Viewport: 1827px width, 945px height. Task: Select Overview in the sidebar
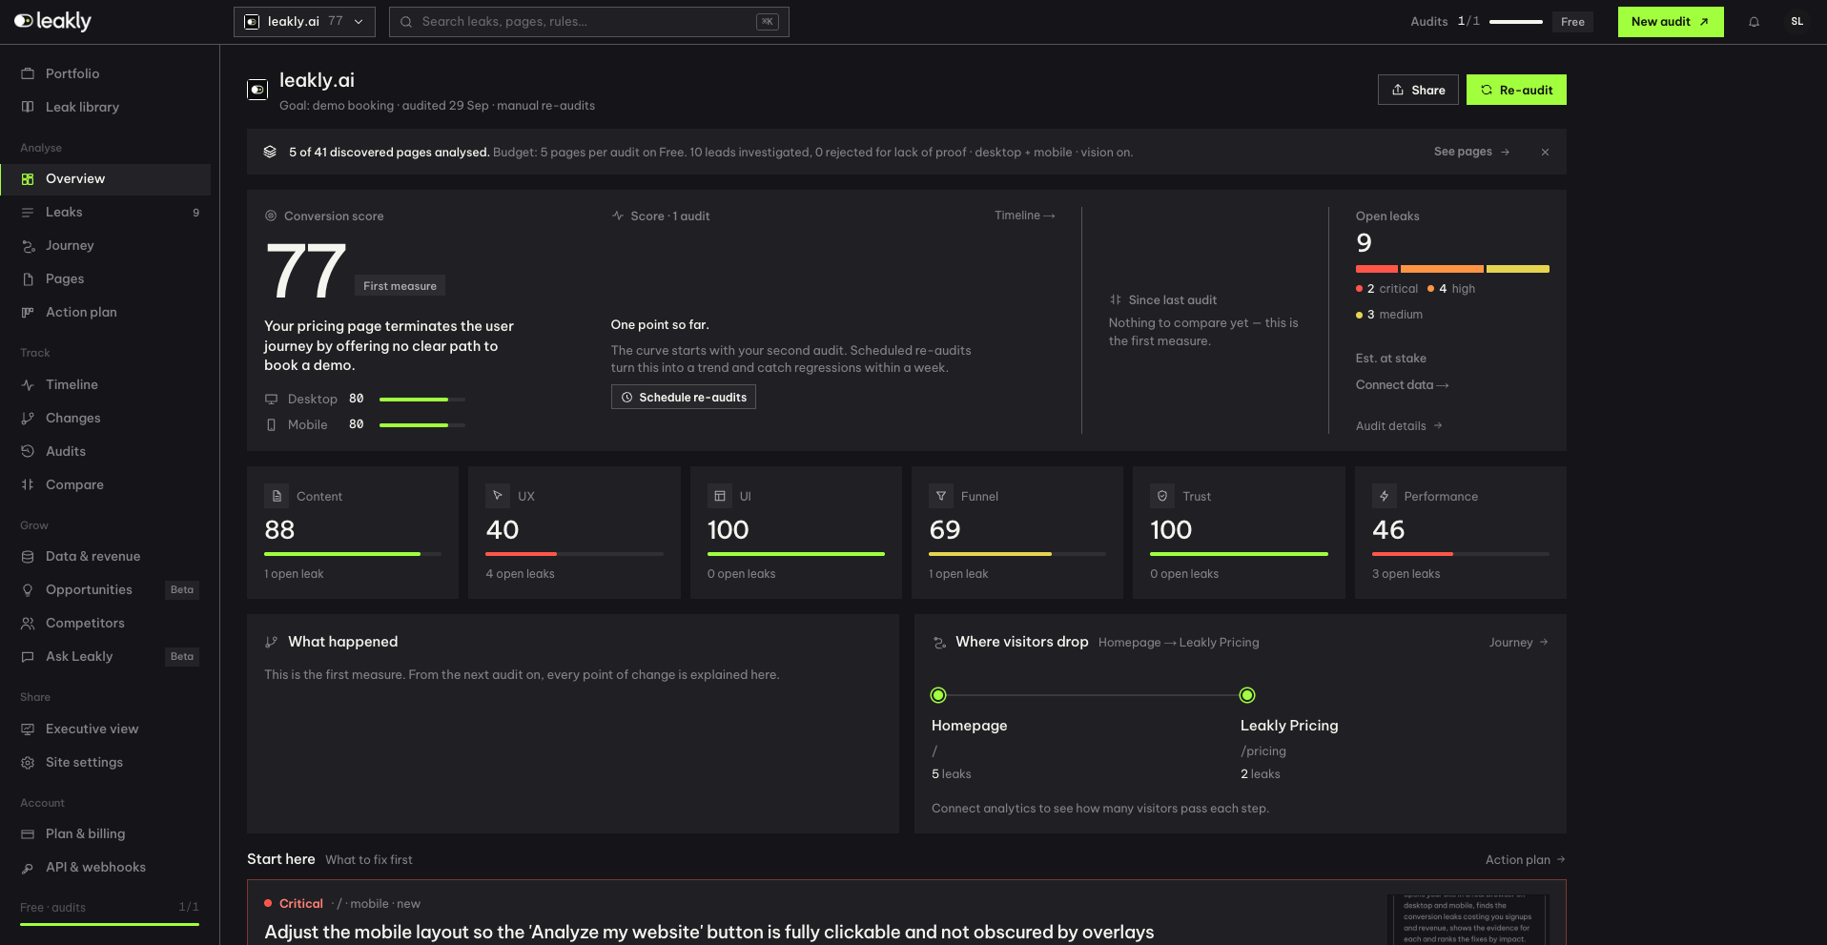pyautogui.click(x=106, y=178)
